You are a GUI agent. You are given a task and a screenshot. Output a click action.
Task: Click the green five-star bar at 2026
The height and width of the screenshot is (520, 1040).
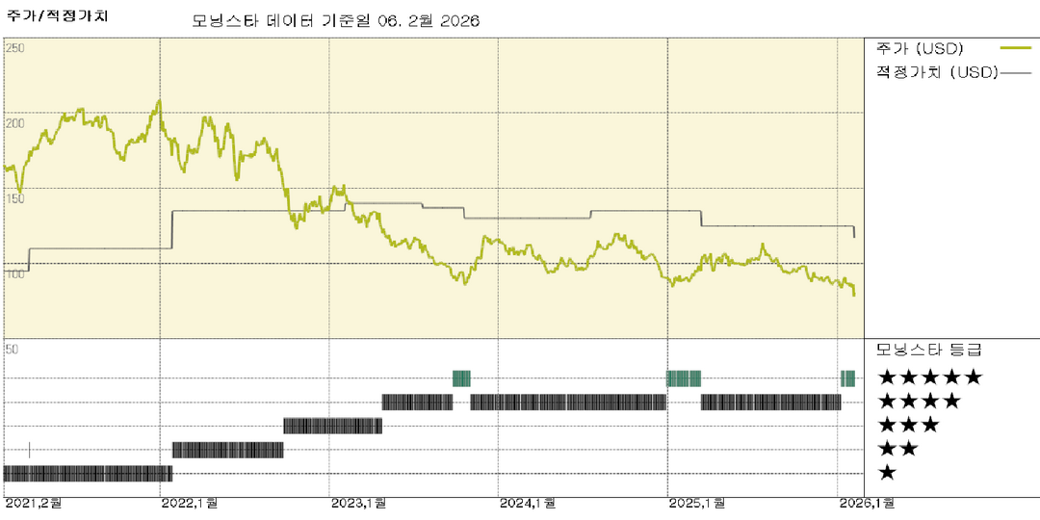[x=847, y=377]
